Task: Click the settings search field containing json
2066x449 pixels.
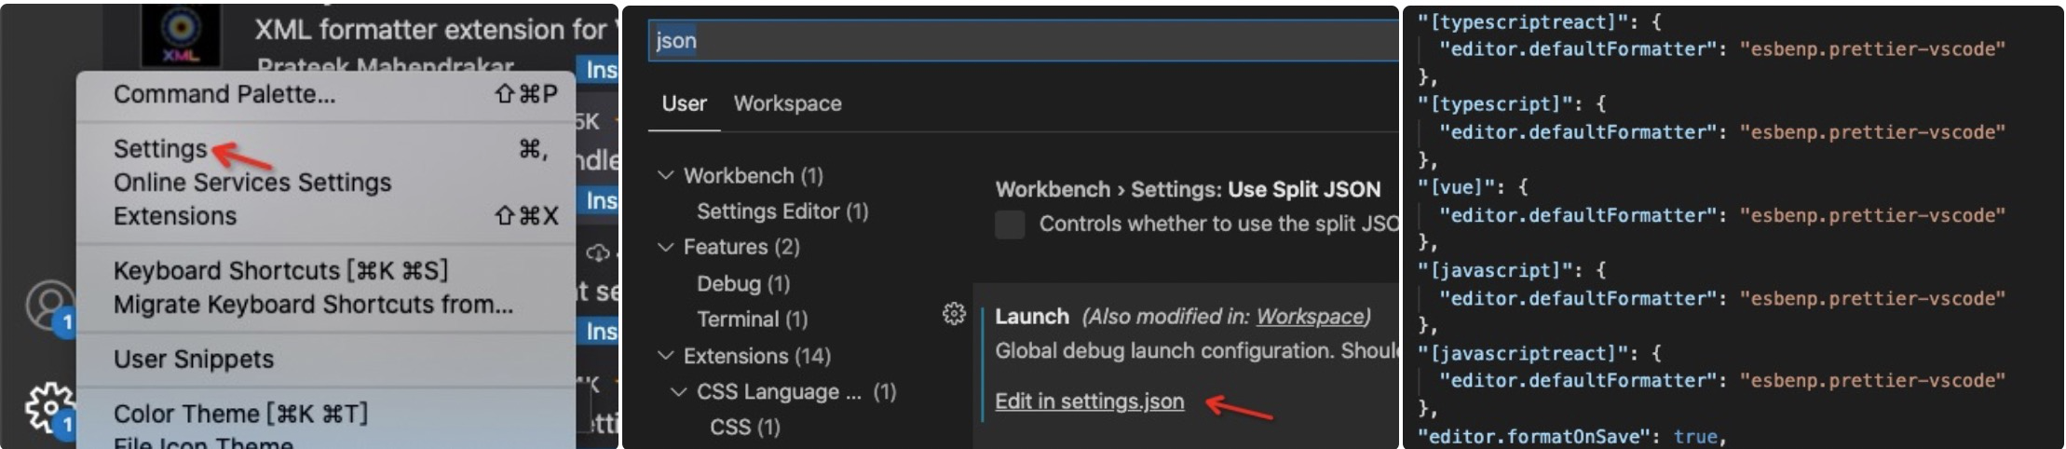Action: pyautogui.click(x=1023, y=41)
